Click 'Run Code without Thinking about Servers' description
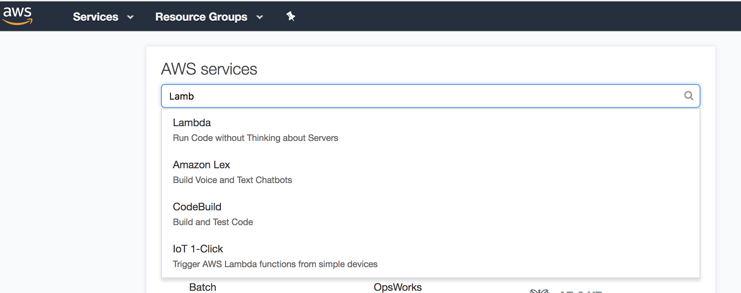The image size is (741, 293). pos(255,138)
